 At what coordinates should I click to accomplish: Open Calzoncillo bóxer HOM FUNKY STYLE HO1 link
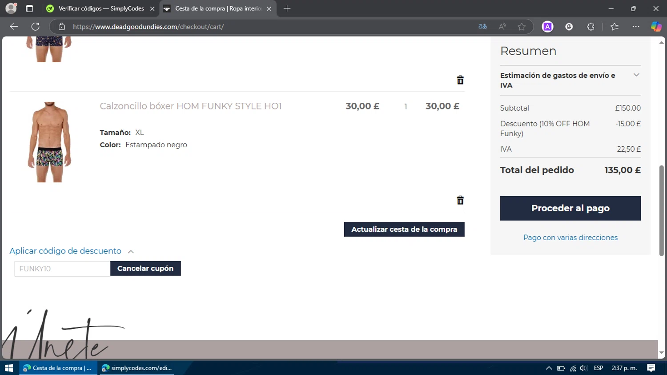click(x=191, y=106)
